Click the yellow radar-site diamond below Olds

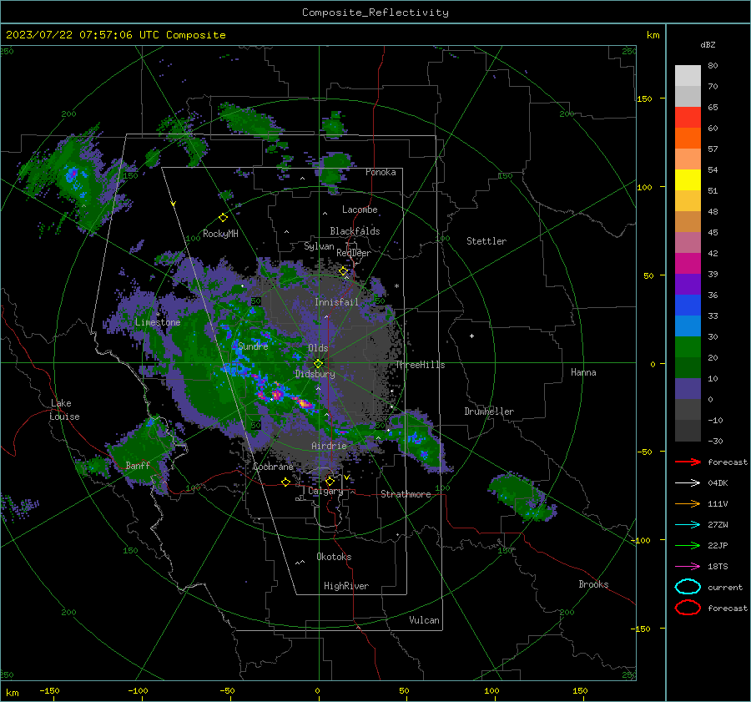(x=318, y=364)
